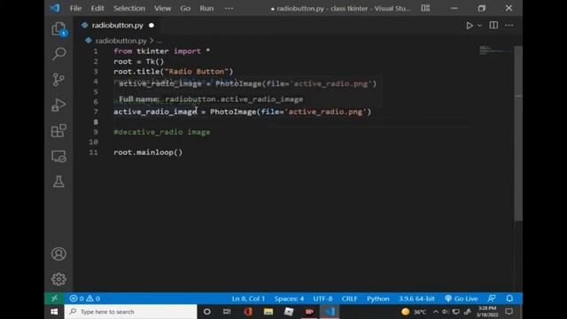This screenshot has width=567, height=319.
Task: Select the radiobutton.py editor tab
Action: (118, 26)
